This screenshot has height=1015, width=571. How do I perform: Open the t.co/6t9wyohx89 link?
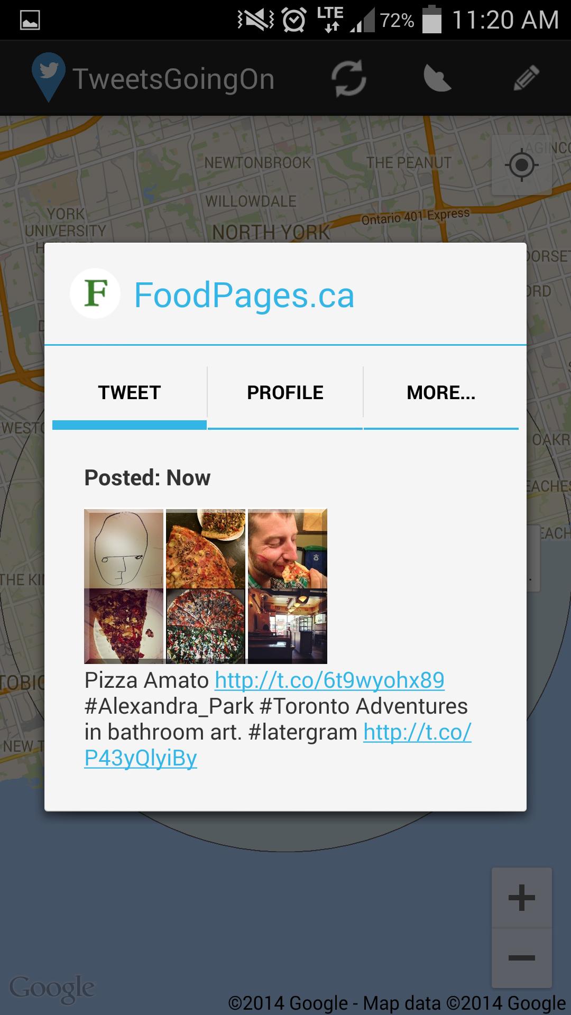tap(329, 680)
